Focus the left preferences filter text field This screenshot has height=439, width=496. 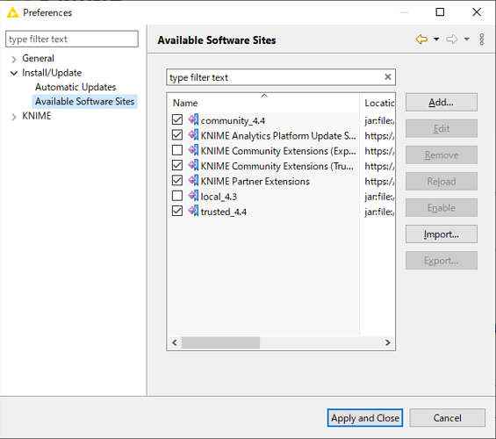[72, 39]
